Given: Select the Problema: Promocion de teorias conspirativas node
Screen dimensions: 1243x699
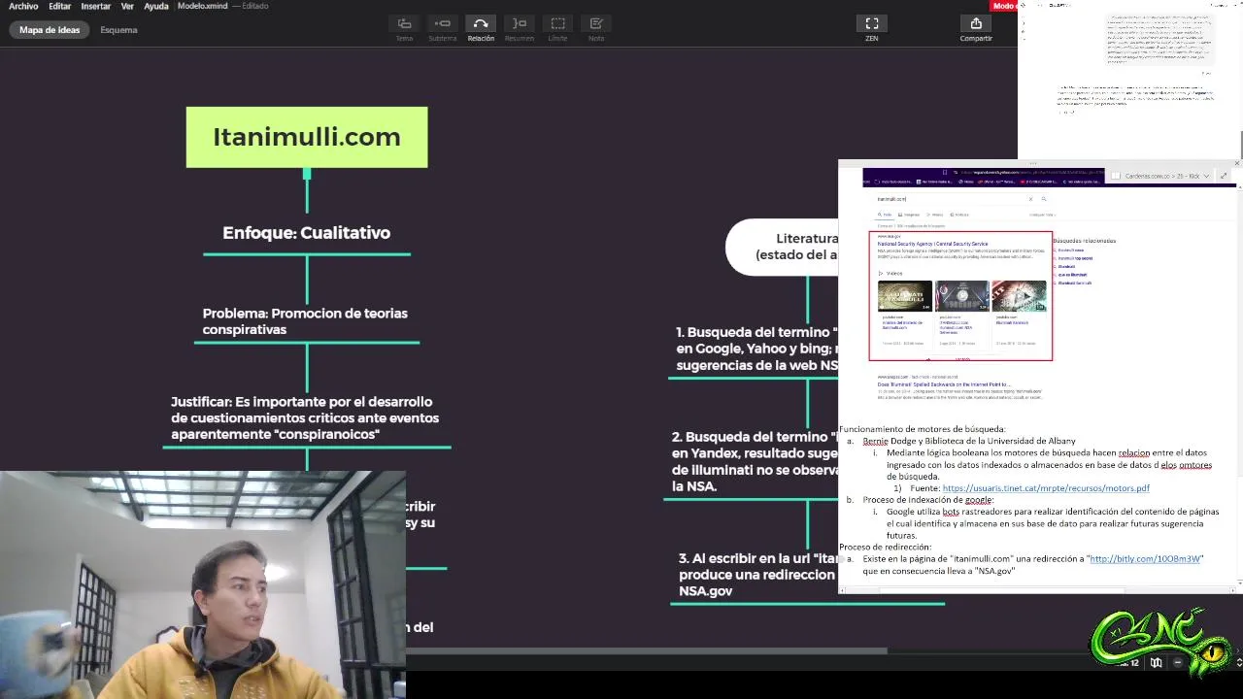Looking at the screenshot, I should 305,321.
